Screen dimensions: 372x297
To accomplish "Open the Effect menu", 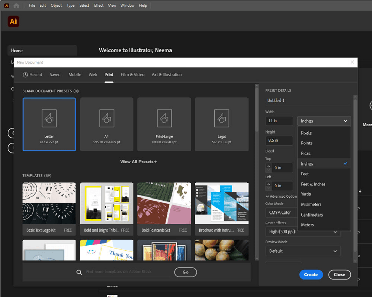I will tap(99, 5).
